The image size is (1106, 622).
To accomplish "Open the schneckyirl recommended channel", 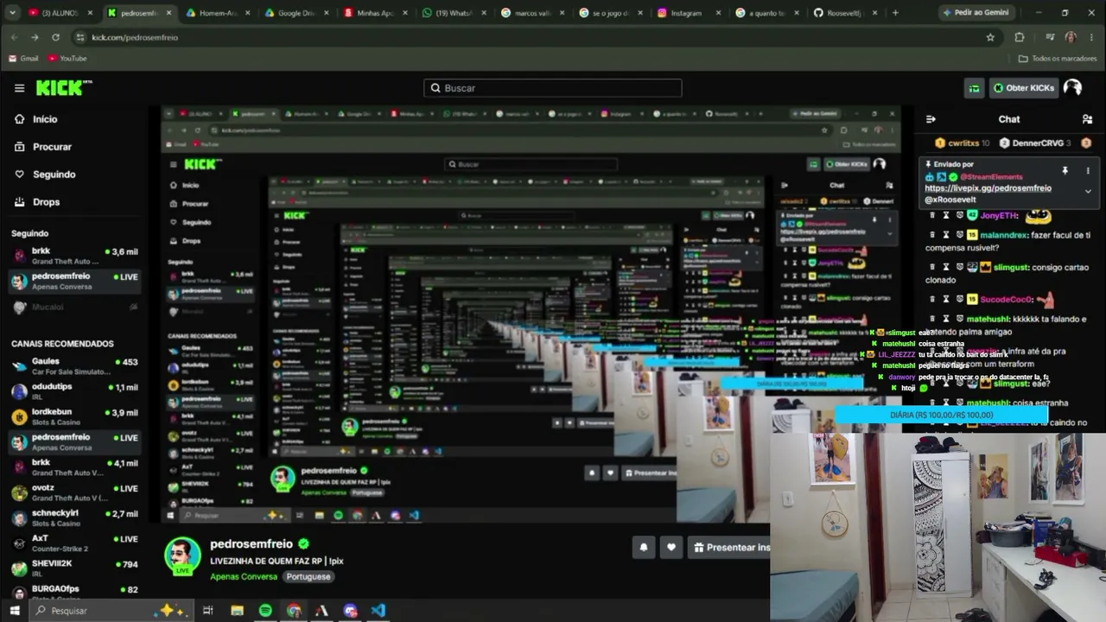I will tap(74, 517).
